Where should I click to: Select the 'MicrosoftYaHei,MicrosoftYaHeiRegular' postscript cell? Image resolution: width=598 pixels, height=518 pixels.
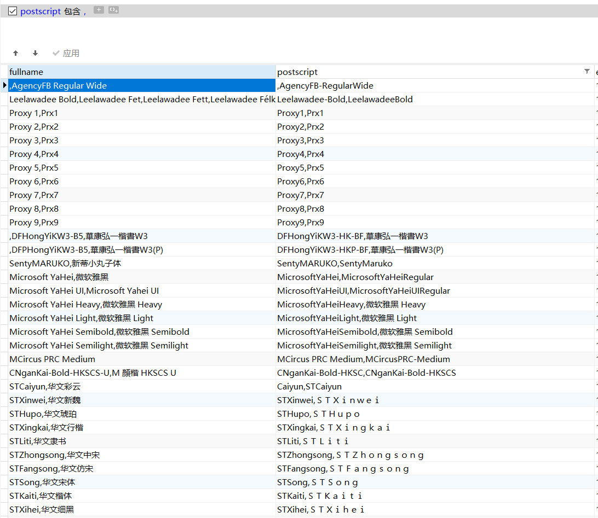435,277
